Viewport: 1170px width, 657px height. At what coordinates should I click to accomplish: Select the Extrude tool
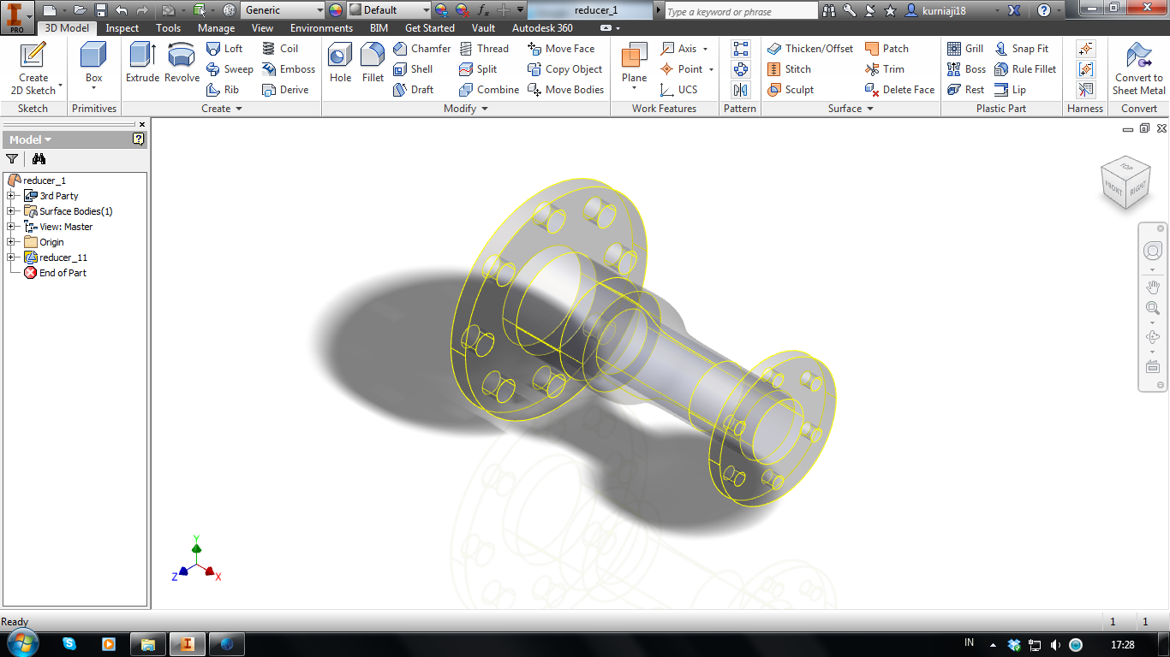142,62
